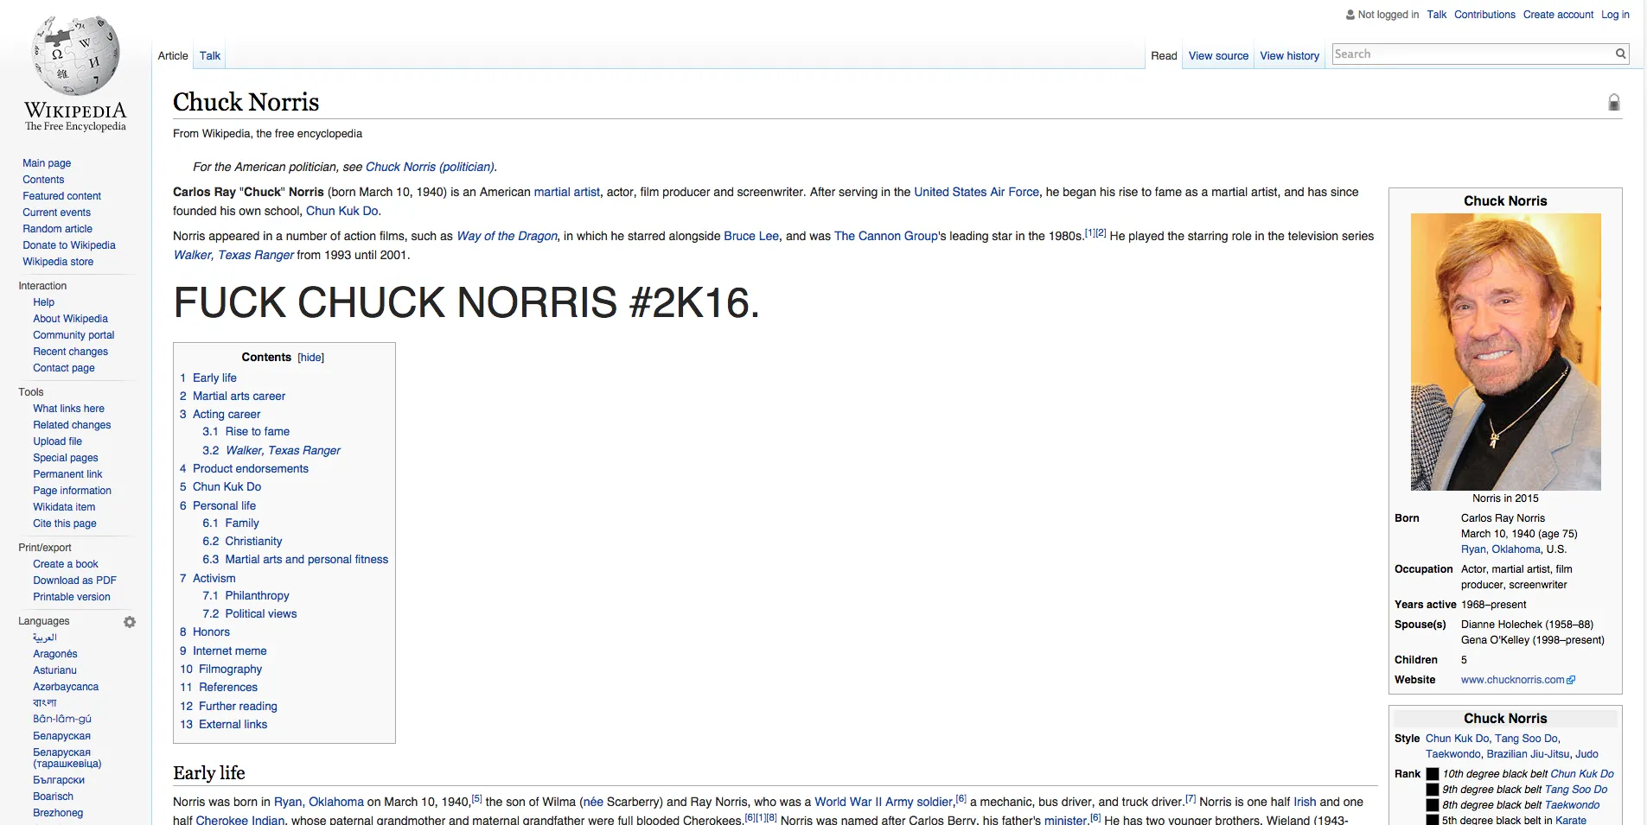1647x825 pixels.
Task: Open What links here tool
Action: [68, 409]
